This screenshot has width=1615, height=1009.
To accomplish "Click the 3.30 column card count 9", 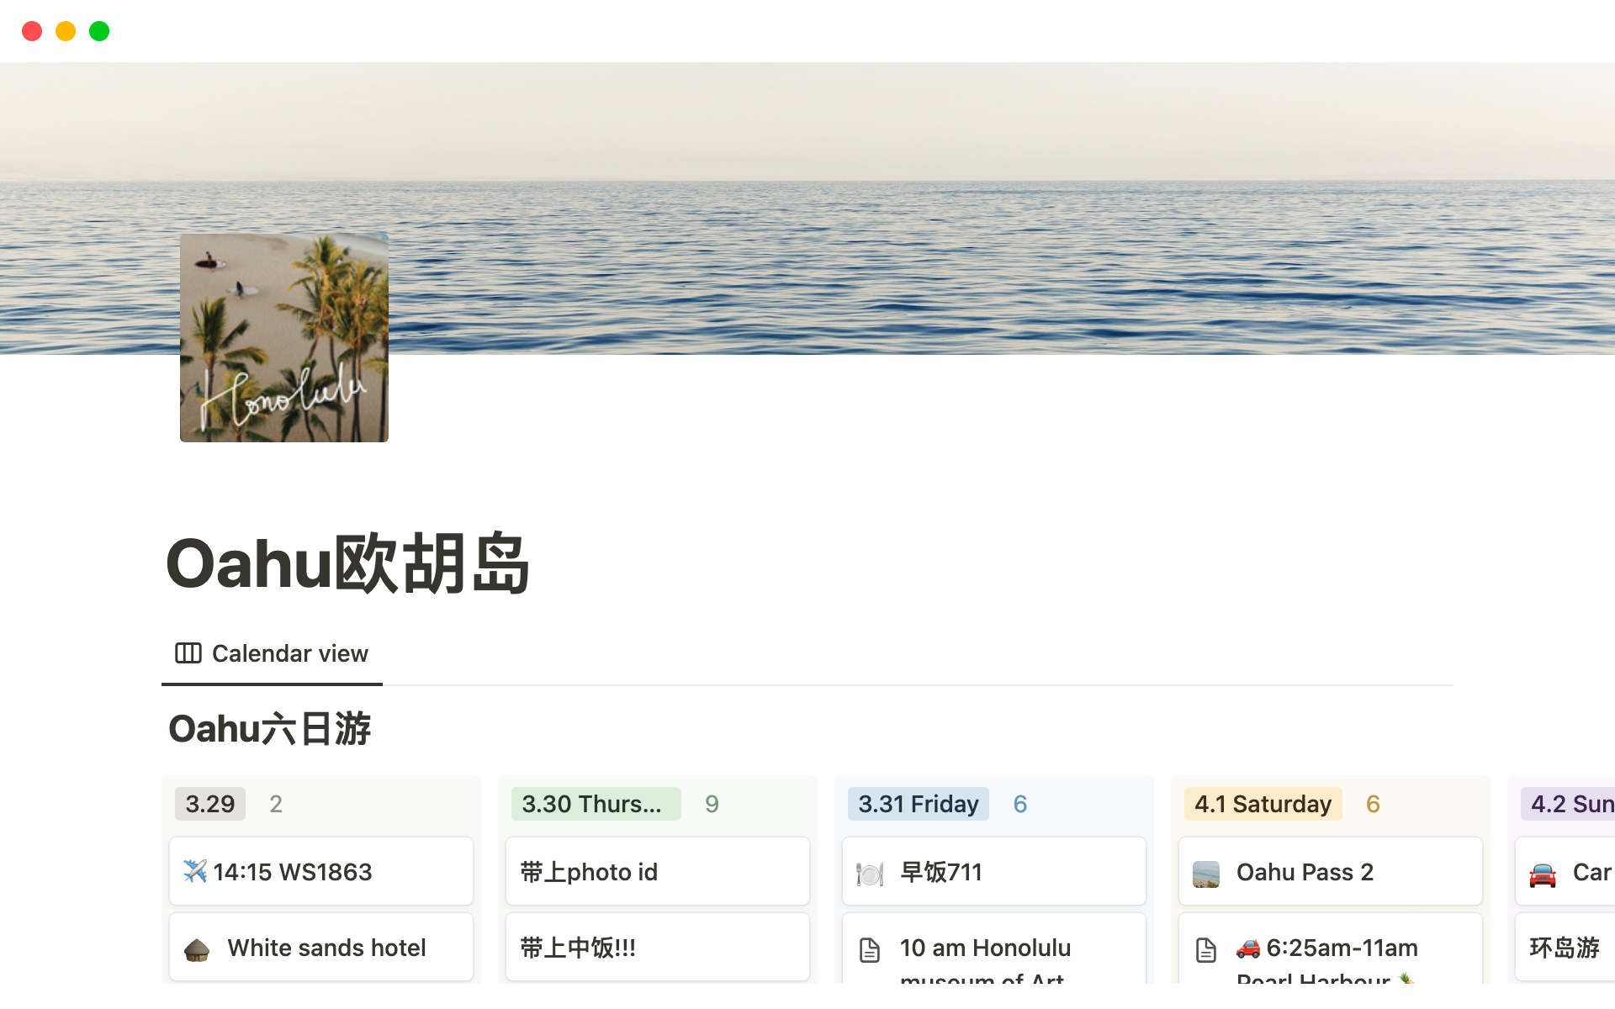I will tap(712, 804).
